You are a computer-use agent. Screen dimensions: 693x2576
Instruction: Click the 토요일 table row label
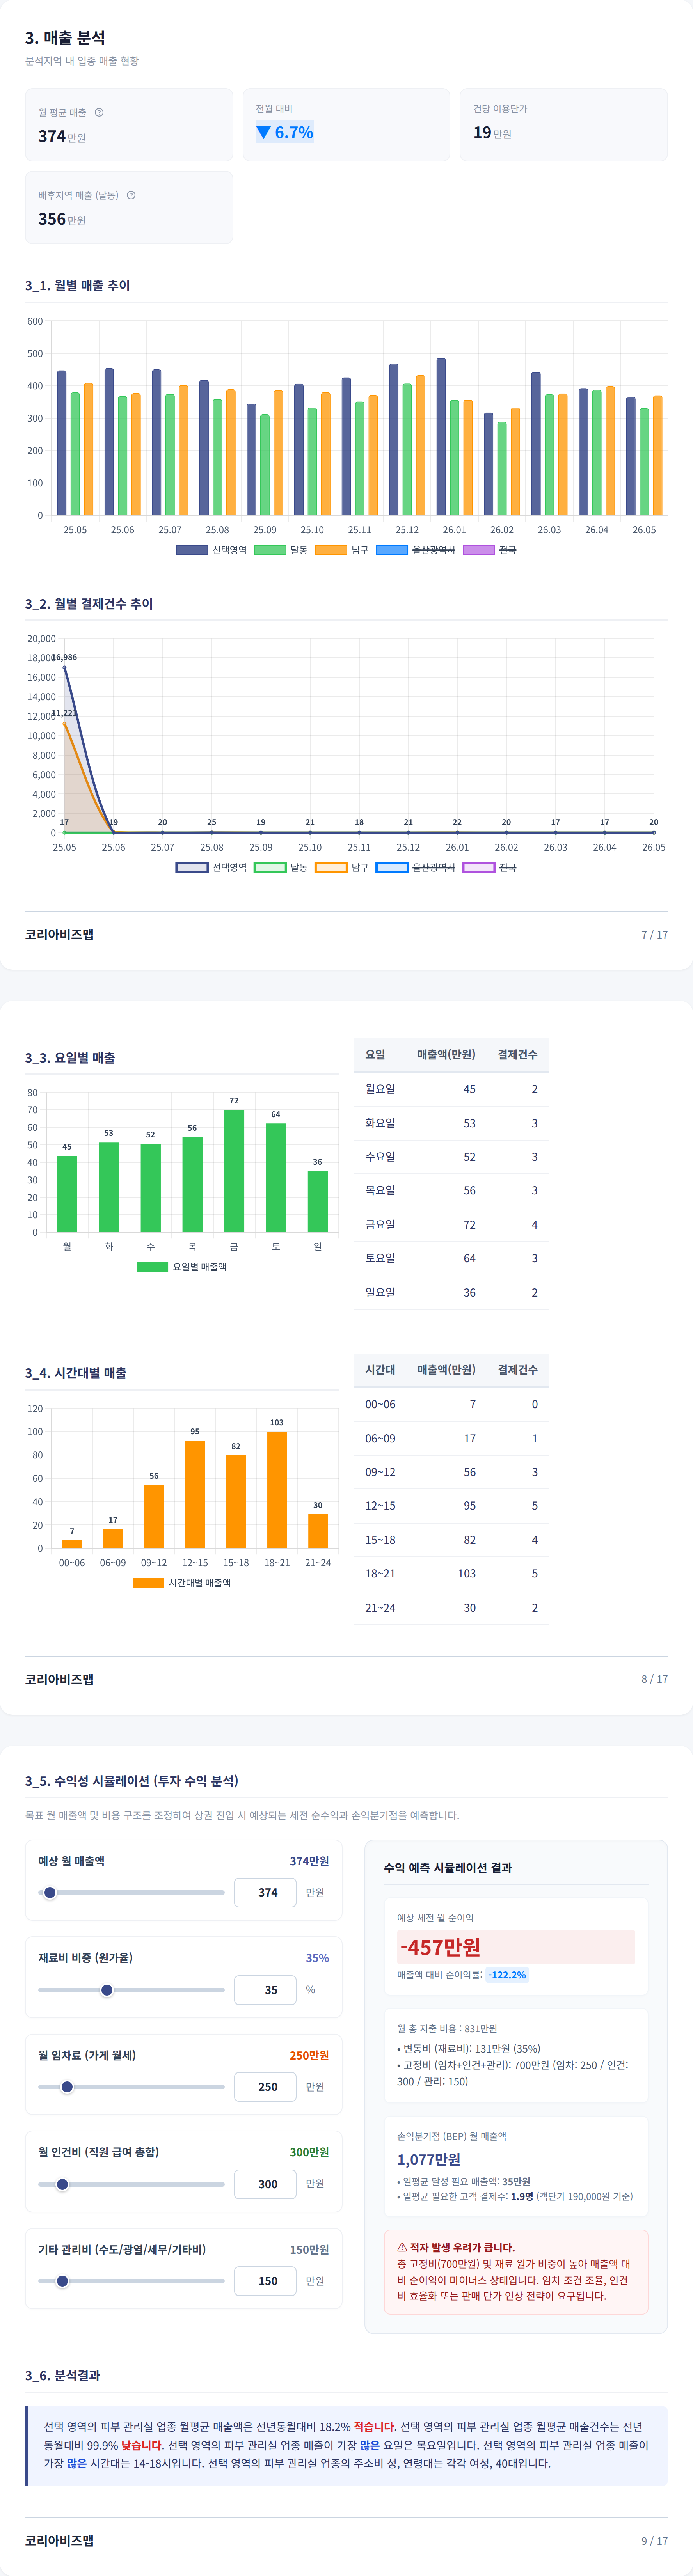point(380,1258)
